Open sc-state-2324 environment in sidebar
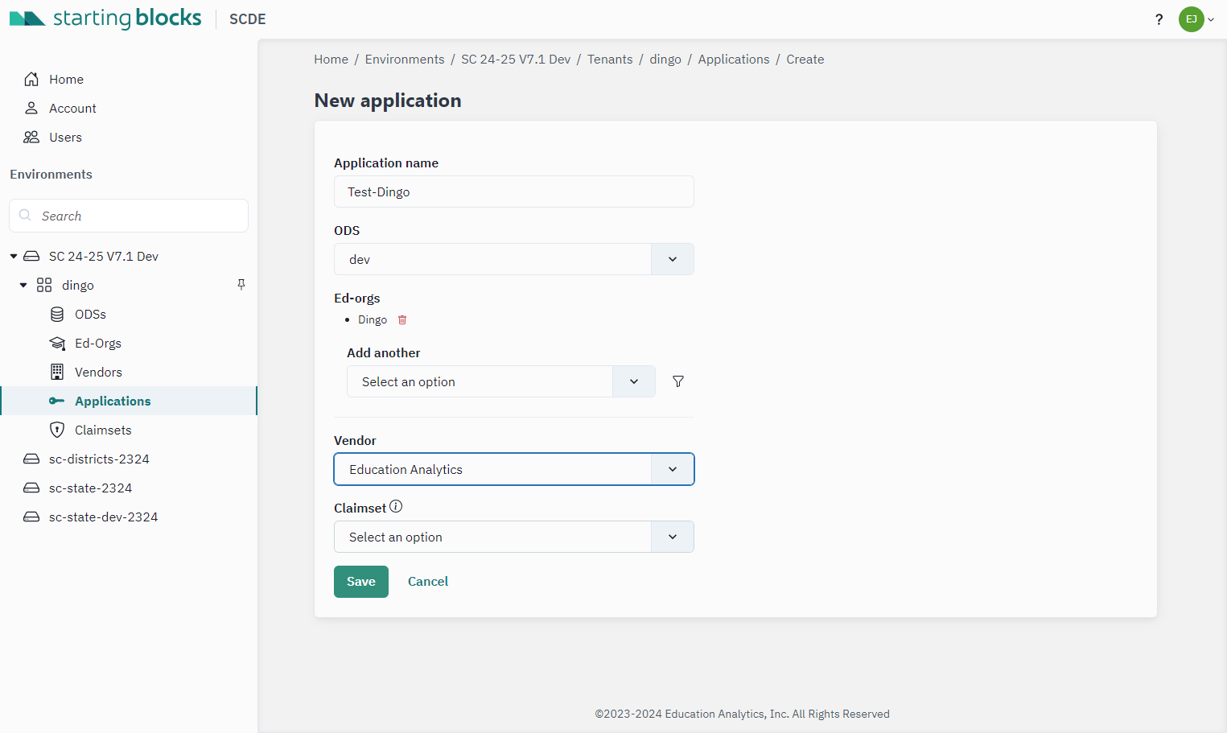Viewport: 1227px width, 733px height. point(90,488)
